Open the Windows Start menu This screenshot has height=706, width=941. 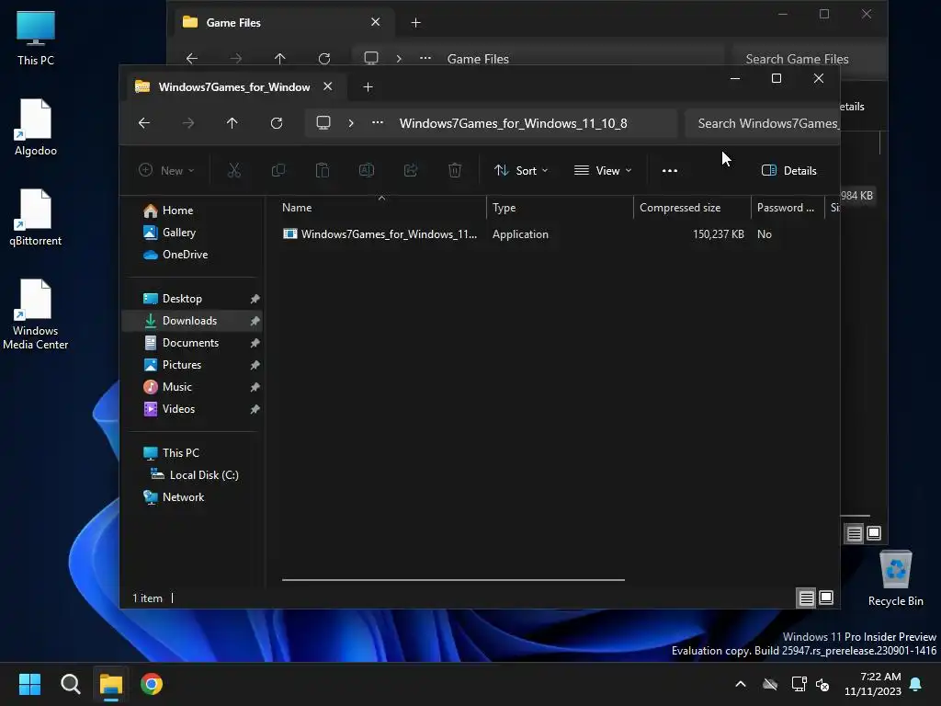[x=29, y=684]
